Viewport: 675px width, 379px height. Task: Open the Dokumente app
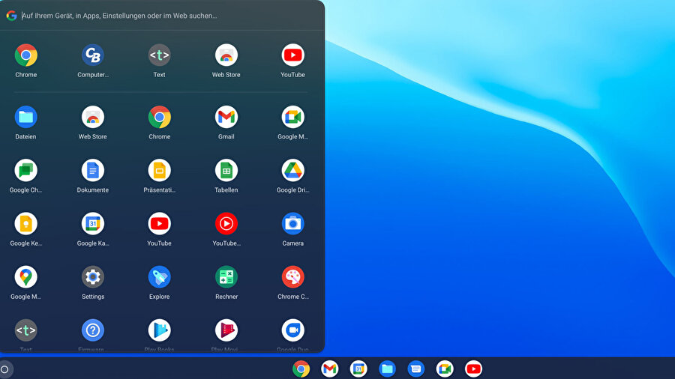point(92,170)
